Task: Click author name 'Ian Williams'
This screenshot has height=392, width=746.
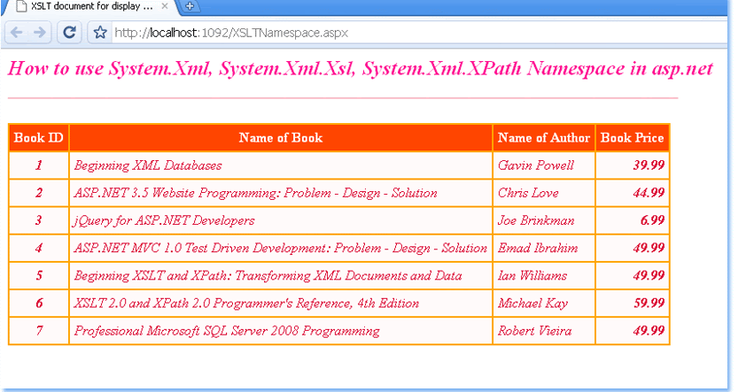Action: click(532, 275)
